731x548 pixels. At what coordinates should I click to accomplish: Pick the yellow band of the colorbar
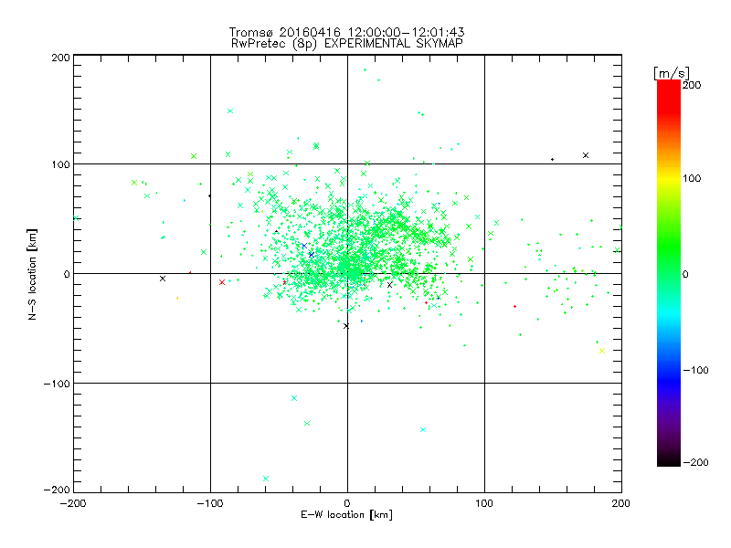[669, 178]
